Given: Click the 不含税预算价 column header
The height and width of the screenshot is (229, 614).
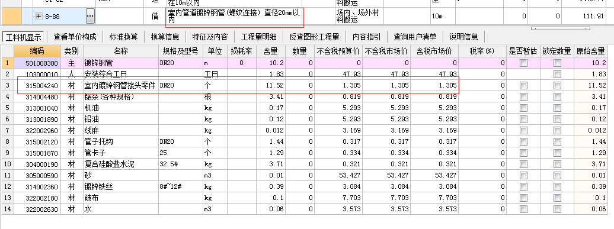Looking at the screenshot, I should pyautogui.click(x=338, y=51).
